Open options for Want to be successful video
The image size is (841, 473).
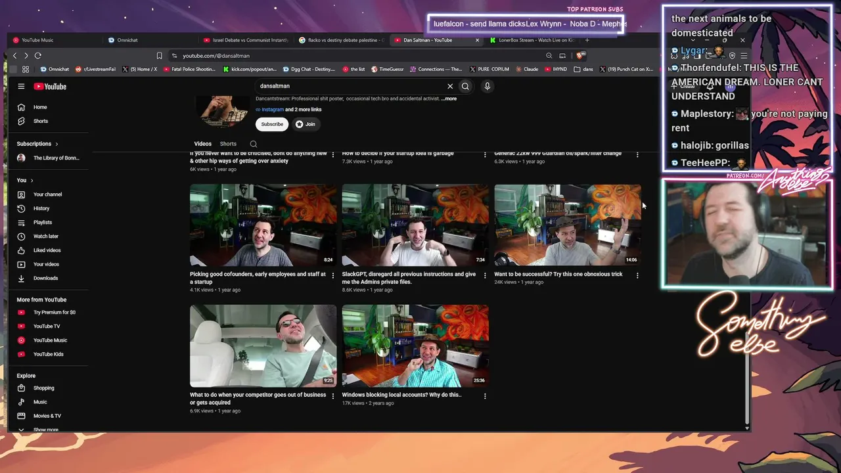(x=637, y=275)
